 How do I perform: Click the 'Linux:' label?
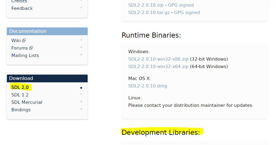click(135, 98)
